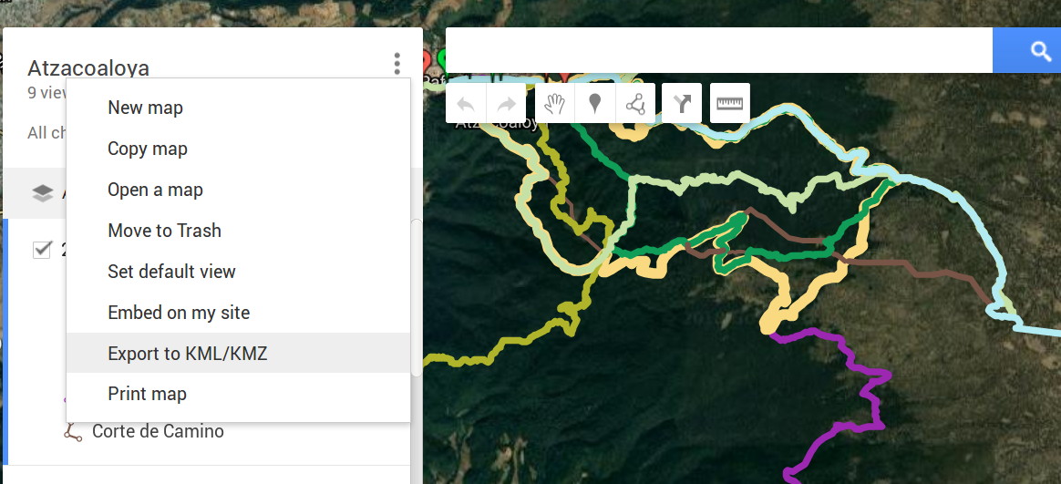The height and width of the screenshot is (484, 1061).
Task: Click the Add directions icon
Action: tap(682, 104)
